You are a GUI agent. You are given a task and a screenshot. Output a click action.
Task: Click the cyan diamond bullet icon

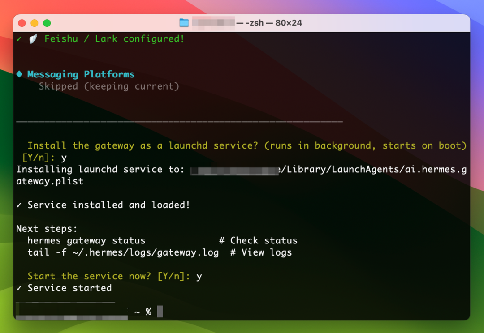pos(19,74)
